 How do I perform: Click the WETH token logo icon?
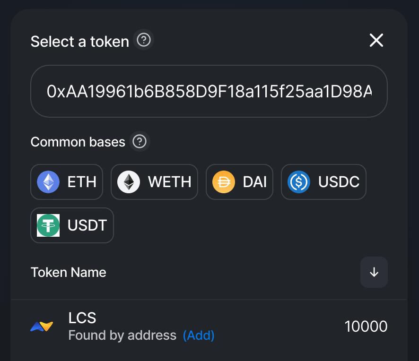(129, 182)
